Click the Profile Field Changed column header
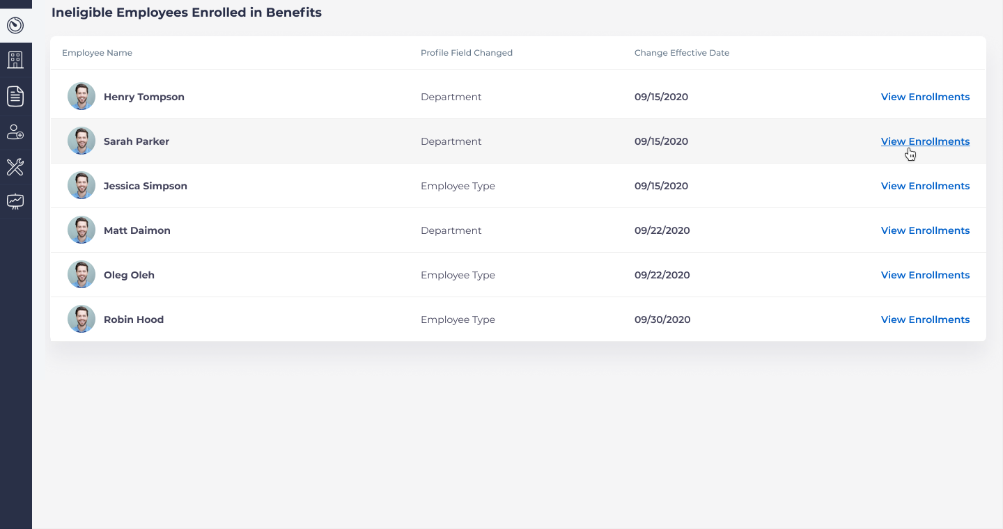Image resolution: width=1003 pixels, height=529 pixels. (467, 53)
